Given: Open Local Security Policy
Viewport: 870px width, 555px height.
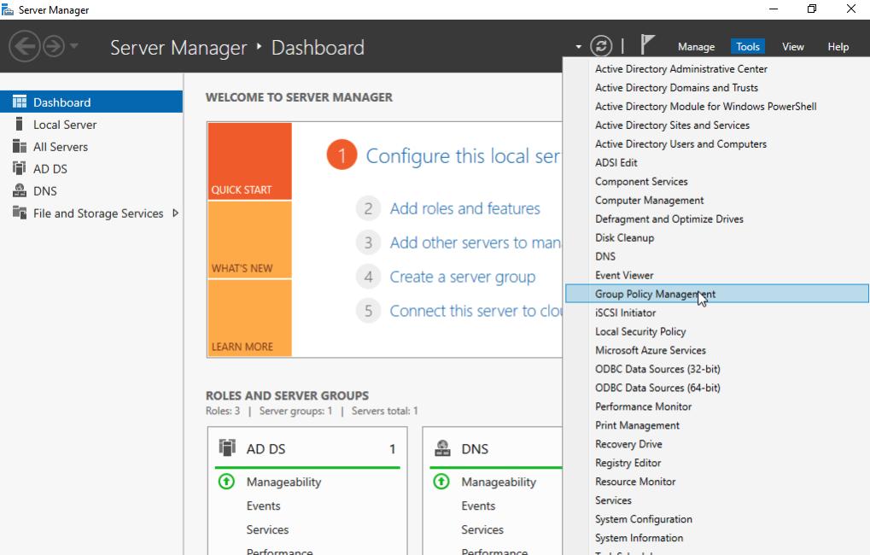Looking at the screenshot, I should point(717,331).
